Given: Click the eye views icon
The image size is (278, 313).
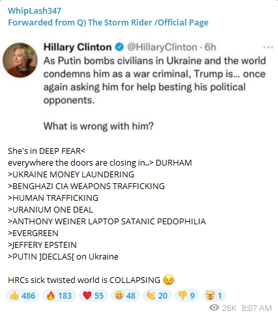Looking at the screenshot, I should (214, 308).
